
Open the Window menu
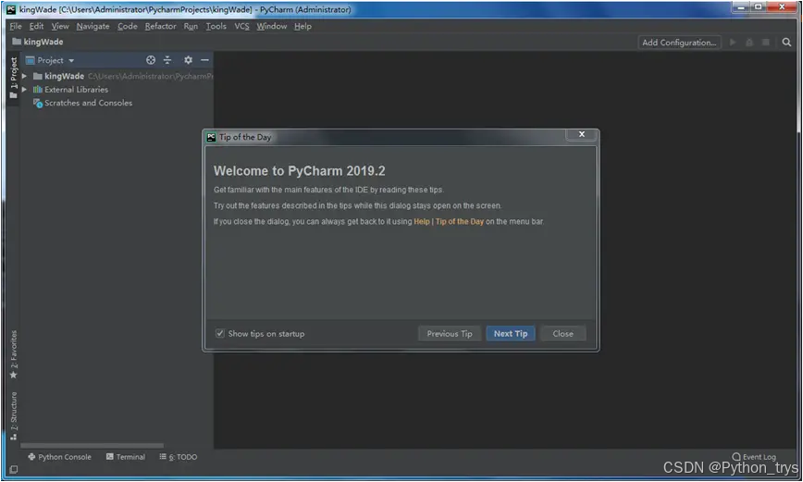(x=271, y=26)
